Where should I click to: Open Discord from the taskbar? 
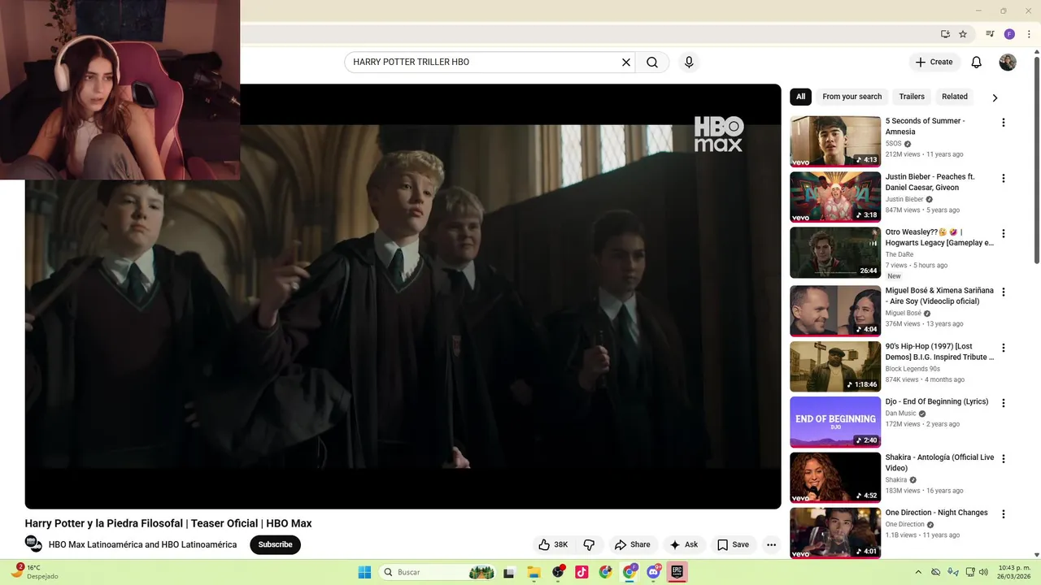click(x=654, y=572)
